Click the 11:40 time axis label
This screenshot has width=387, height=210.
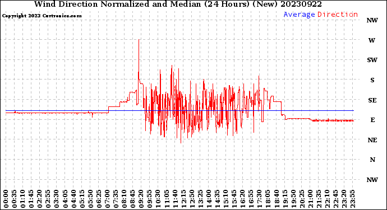coord(175,199)
